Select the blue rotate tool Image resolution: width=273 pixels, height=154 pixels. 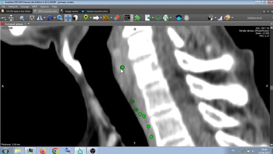tap(50, 18)
